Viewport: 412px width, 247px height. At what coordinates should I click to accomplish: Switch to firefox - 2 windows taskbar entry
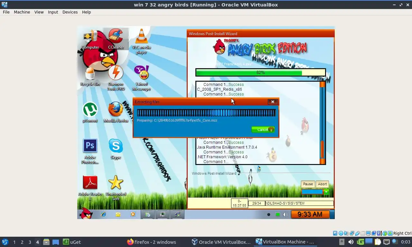[x=152, y=242]
